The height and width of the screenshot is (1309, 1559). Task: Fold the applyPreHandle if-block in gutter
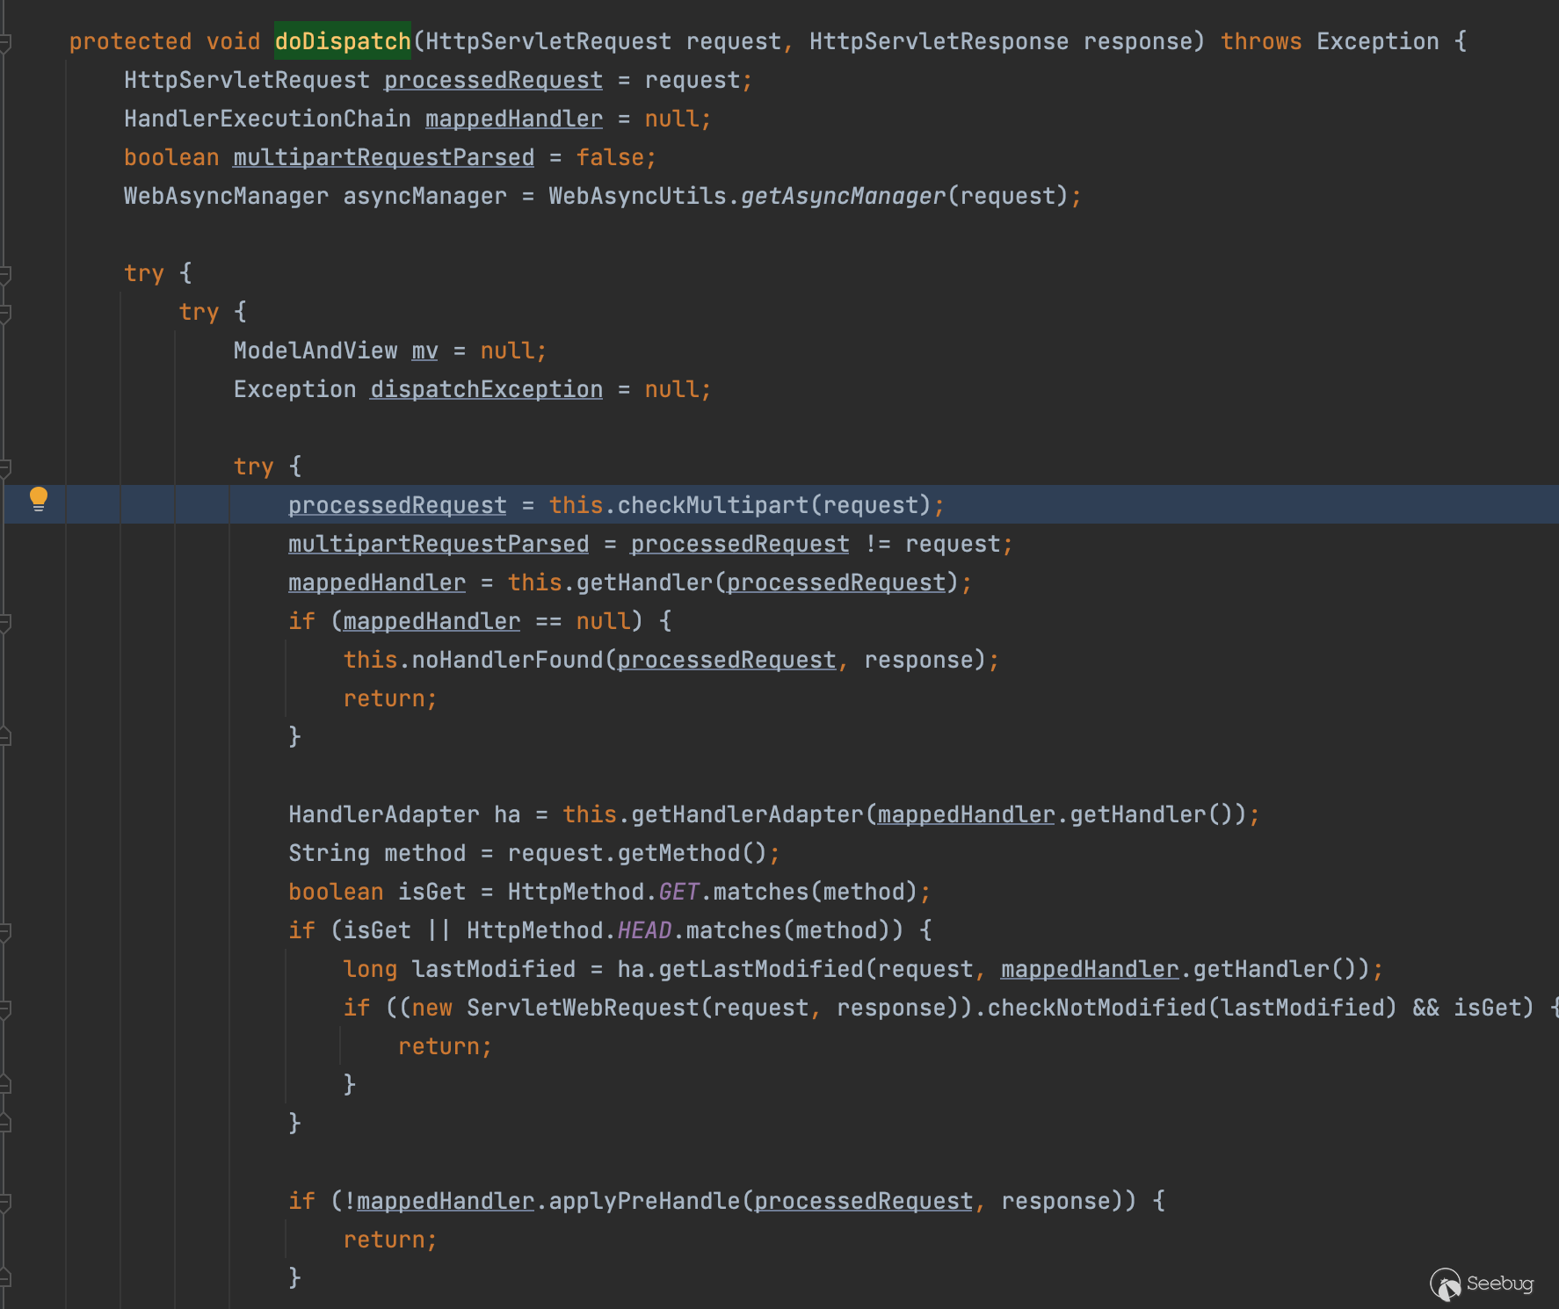[x=5, y=1202]
